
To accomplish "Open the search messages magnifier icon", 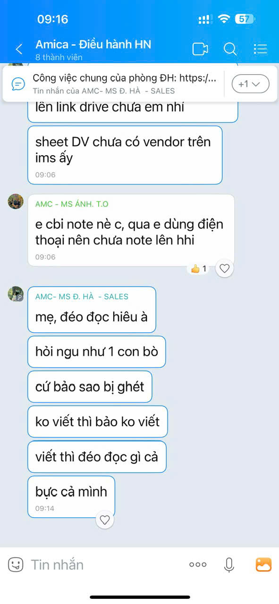I will point(230,49).
